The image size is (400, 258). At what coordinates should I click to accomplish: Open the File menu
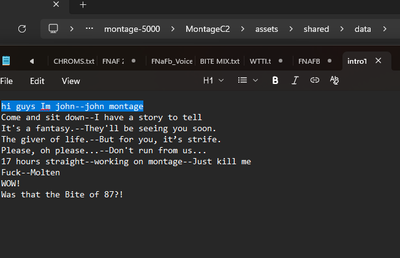pos(6,81)
